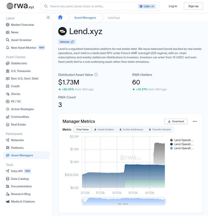Click the NEW badge beside Data API
This screenshot has height=216, width=208.
click(x=28, y=171)
